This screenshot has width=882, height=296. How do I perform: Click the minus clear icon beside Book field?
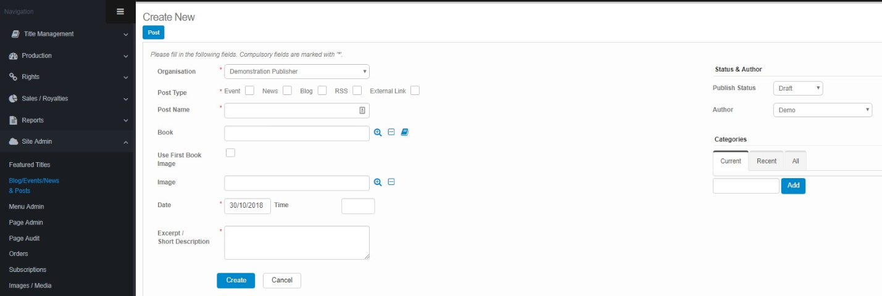[x=391, y=132]
